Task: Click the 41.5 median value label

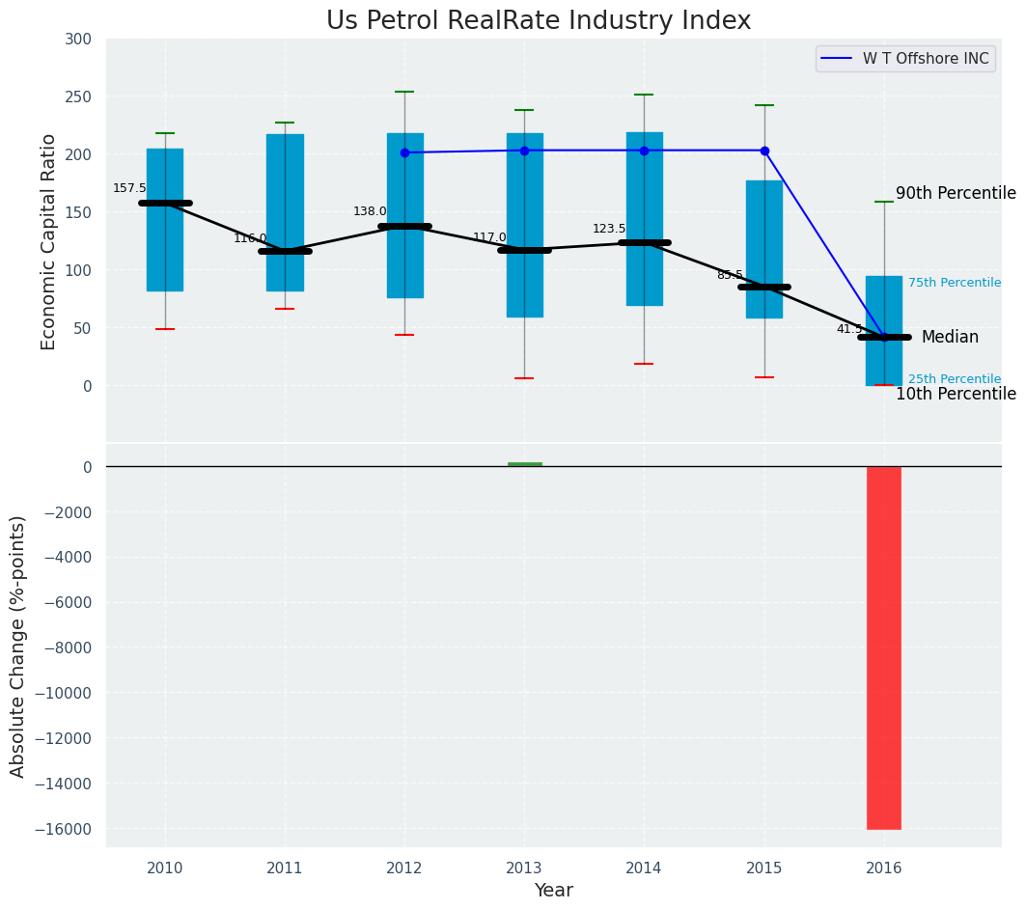Action: pos(849,329)
